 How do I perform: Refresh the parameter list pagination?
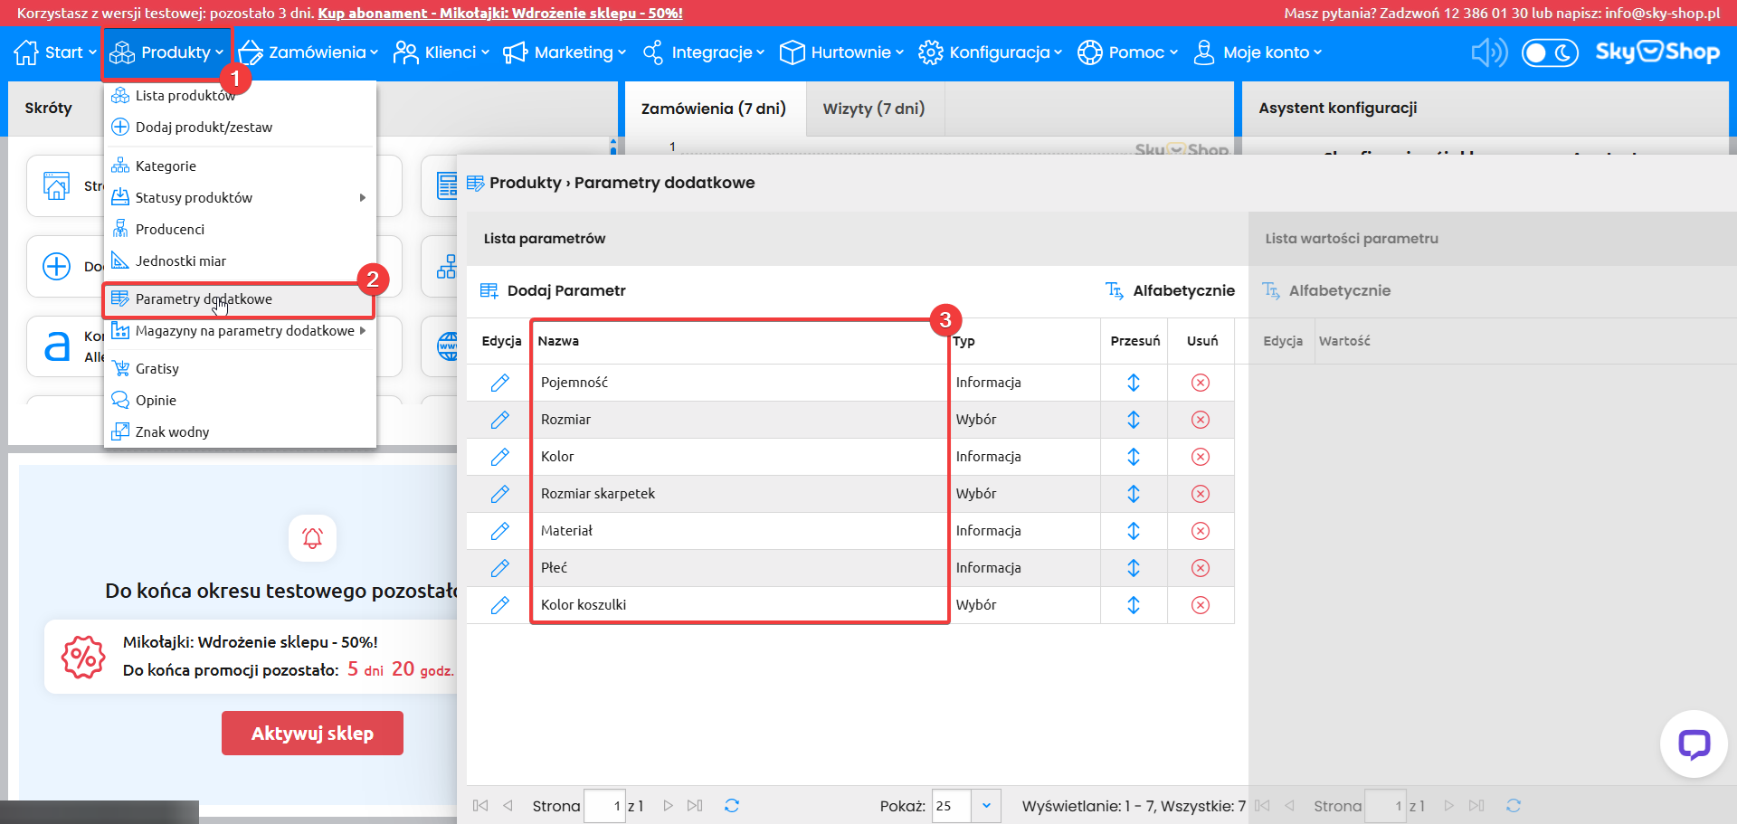point(732,805)
